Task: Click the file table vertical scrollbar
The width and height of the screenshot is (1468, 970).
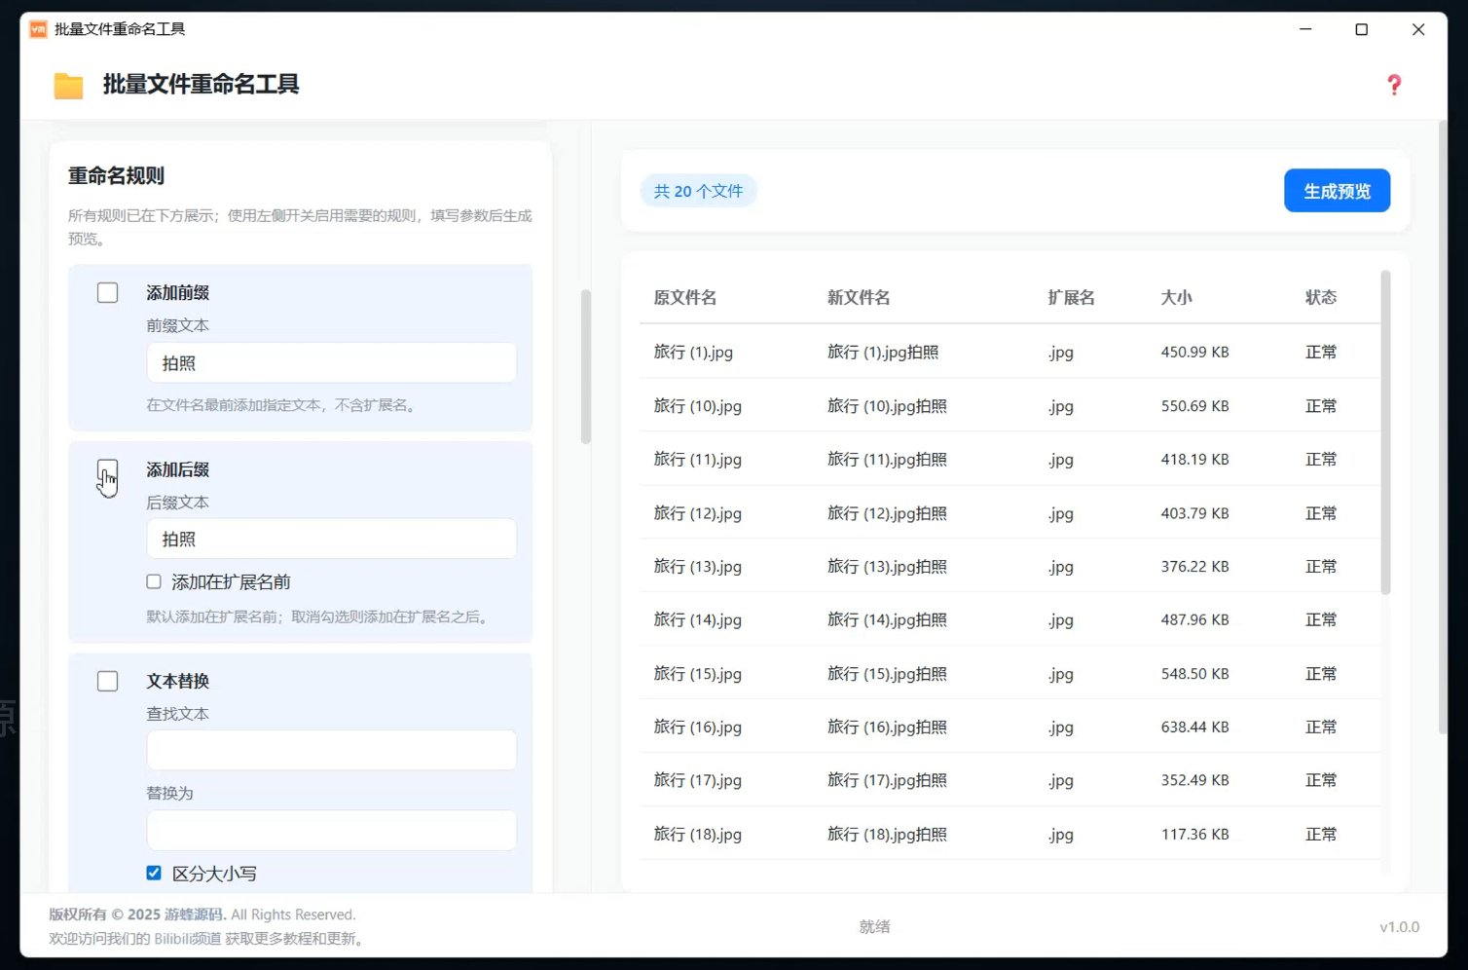Action: pyautogui.click(x=1385, y=432)
